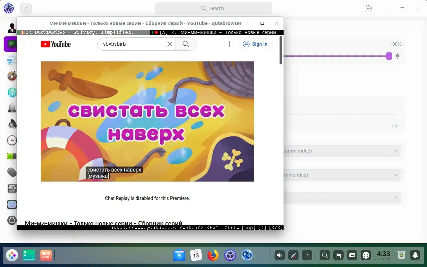Focus the Control Center Search field
This screenshot has height=267, width=427.
[x=213, y=8]
